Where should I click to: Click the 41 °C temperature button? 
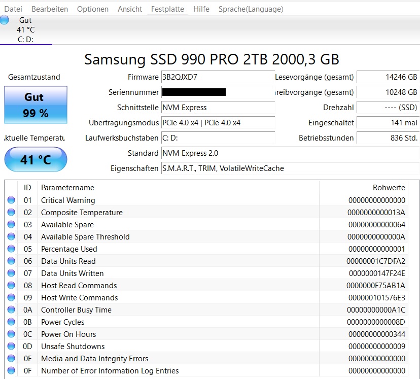pyautogui.click(x=36, y=159)
